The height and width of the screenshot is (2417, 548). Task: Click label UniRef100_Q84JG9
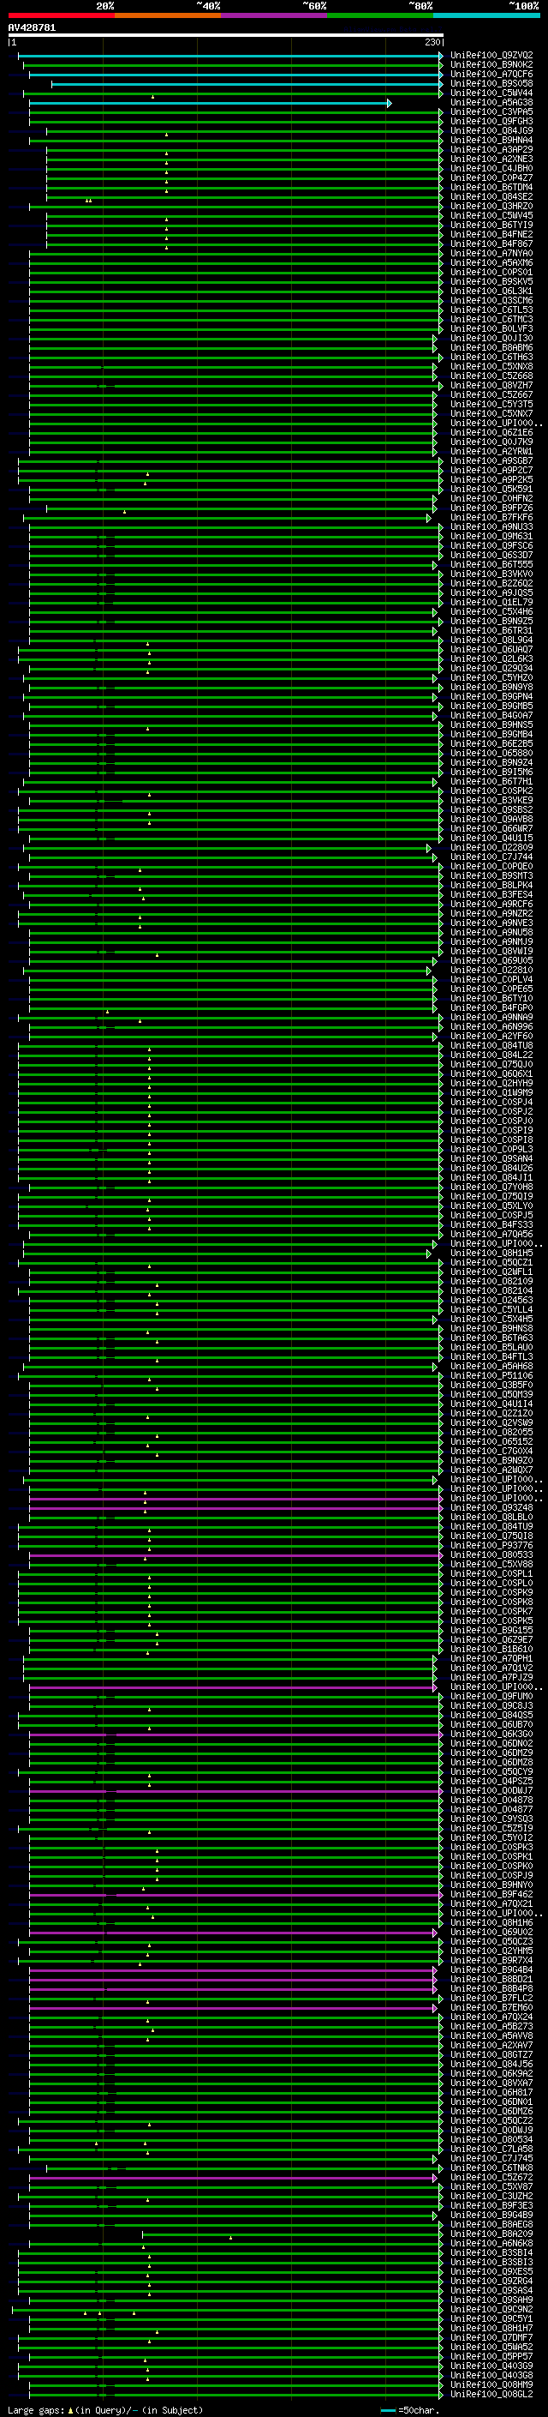pos(491,130)
